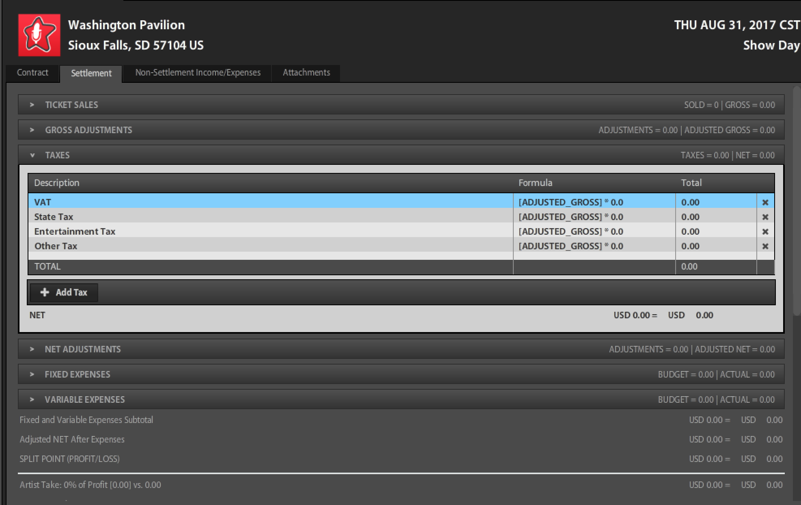Open the Non-Settlement Income/Expenses tab
Screen dimensions: 801x505
pos(198,73)
